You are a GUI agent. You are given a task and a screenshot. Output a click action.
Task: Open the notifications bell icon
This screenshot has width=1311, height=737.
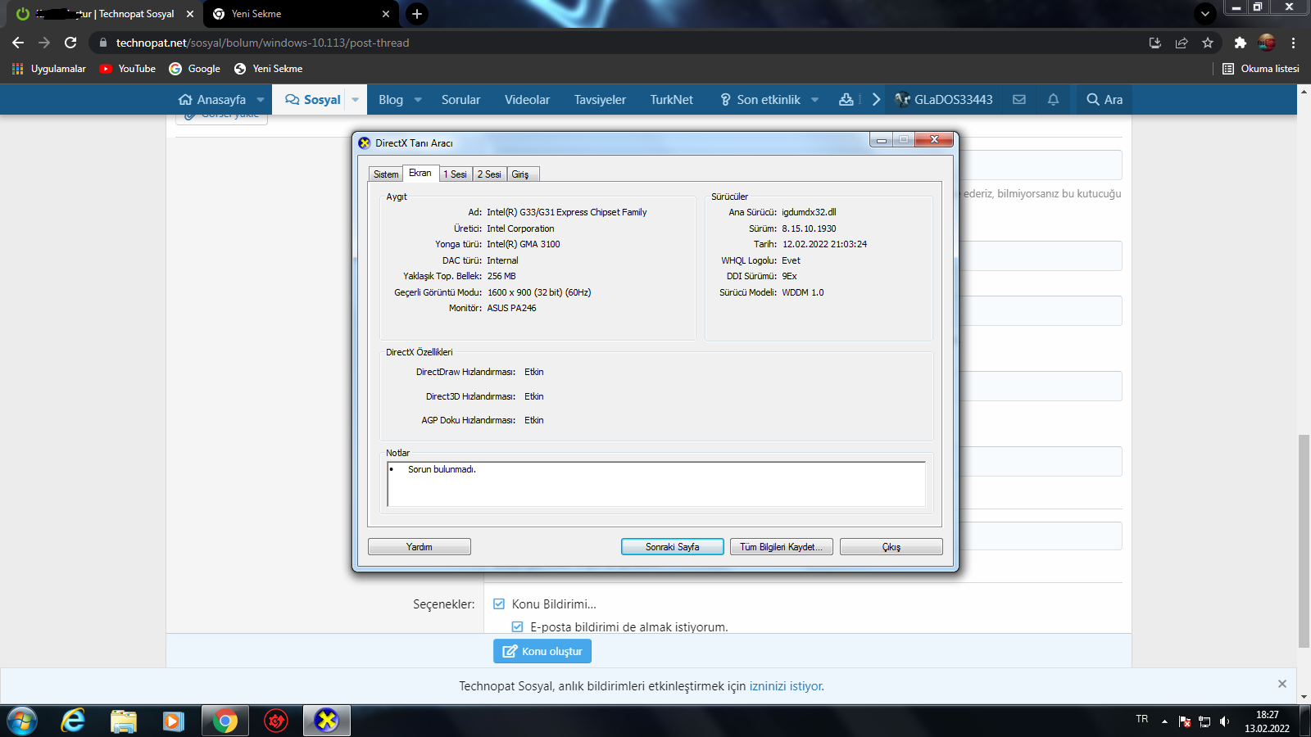[x=1054, y=99]
